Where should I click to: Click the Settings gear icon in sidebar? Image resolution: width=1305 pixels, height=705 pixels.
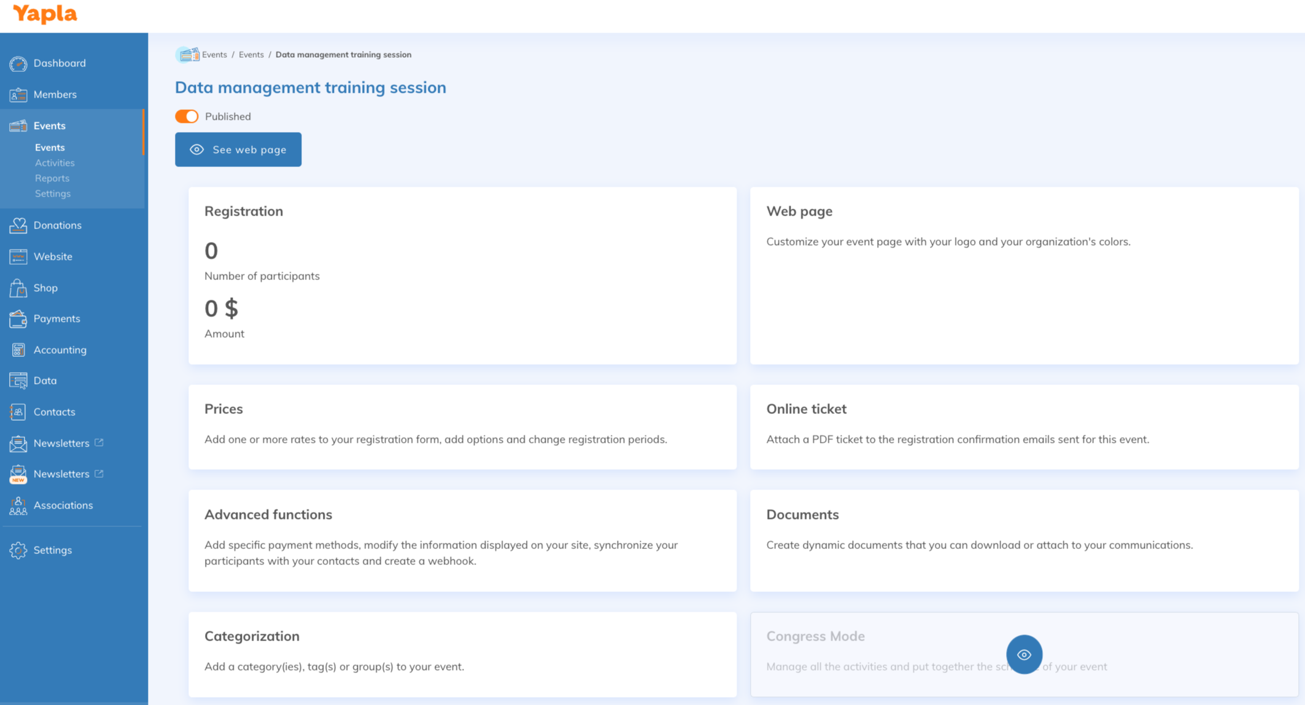coord(18,550)
